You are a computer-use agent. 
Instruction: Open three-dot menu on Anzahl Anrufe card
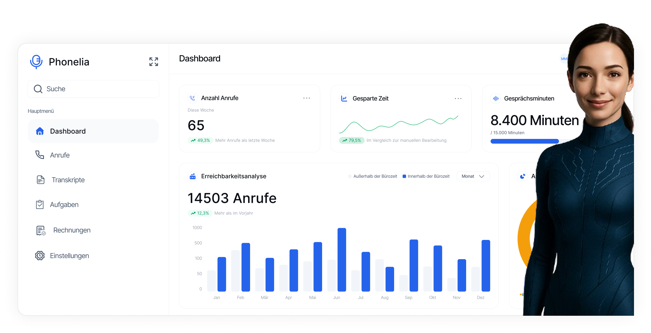307,98
